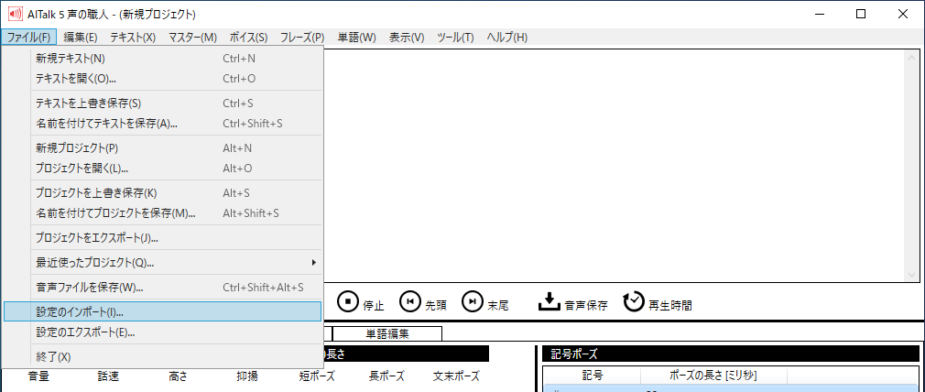Viewport: 925px width, 392px height.
Task: Open the フレーズ(P) menu
Action: coord(302,38)
